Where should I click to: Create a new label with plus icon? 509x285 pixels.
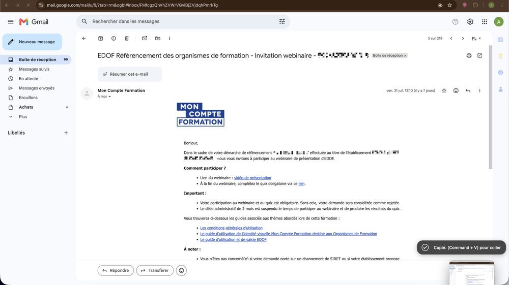[x=66, y=133]
